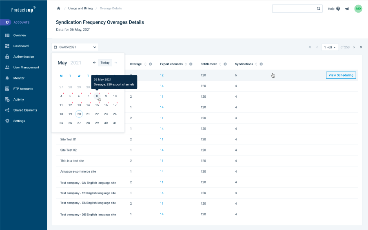Click the home icon in breadcrumb
This screenshot has height=230, width=368.
(58, 9)
